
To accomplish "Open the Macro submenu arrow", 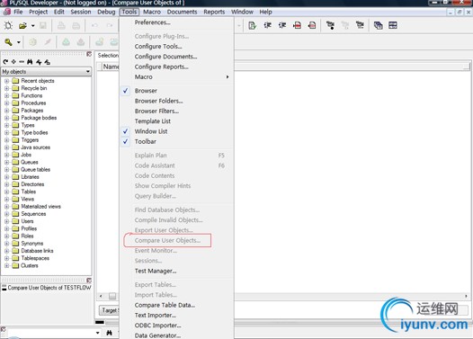I will tap(228, 77).
